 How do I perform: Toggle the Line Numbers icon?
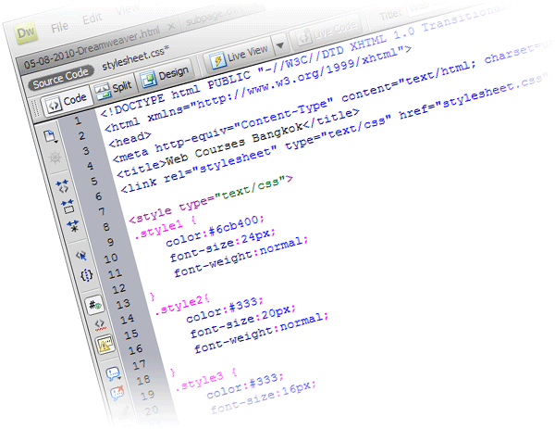95,305
